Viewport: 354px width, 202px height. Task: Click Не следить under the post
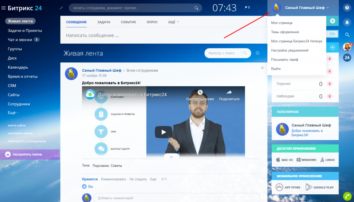[x=138, y=179]
